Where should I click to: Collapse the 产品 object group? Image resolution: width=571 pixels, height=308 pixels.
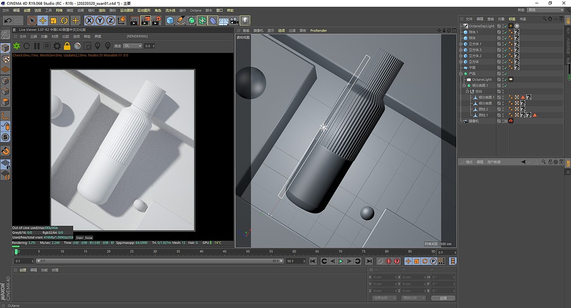coord(461,73)
